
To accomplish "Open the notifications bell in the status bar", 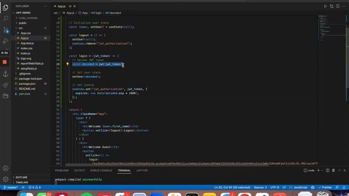I will [x=344, y=187].
